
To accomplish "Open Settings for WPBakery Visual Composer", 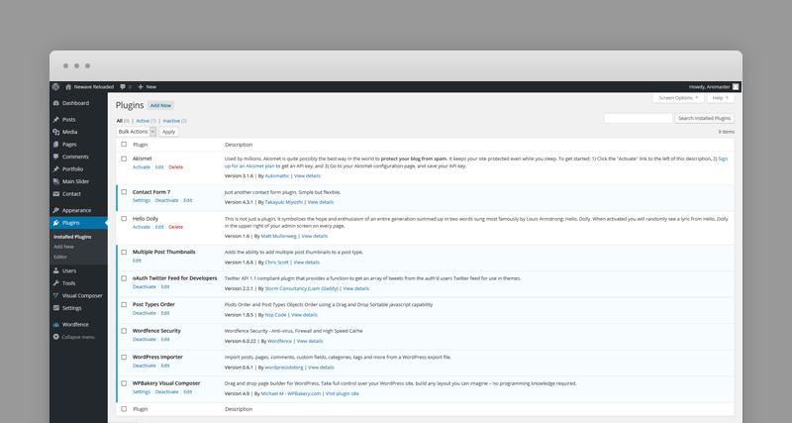I will tap(142, 392).
